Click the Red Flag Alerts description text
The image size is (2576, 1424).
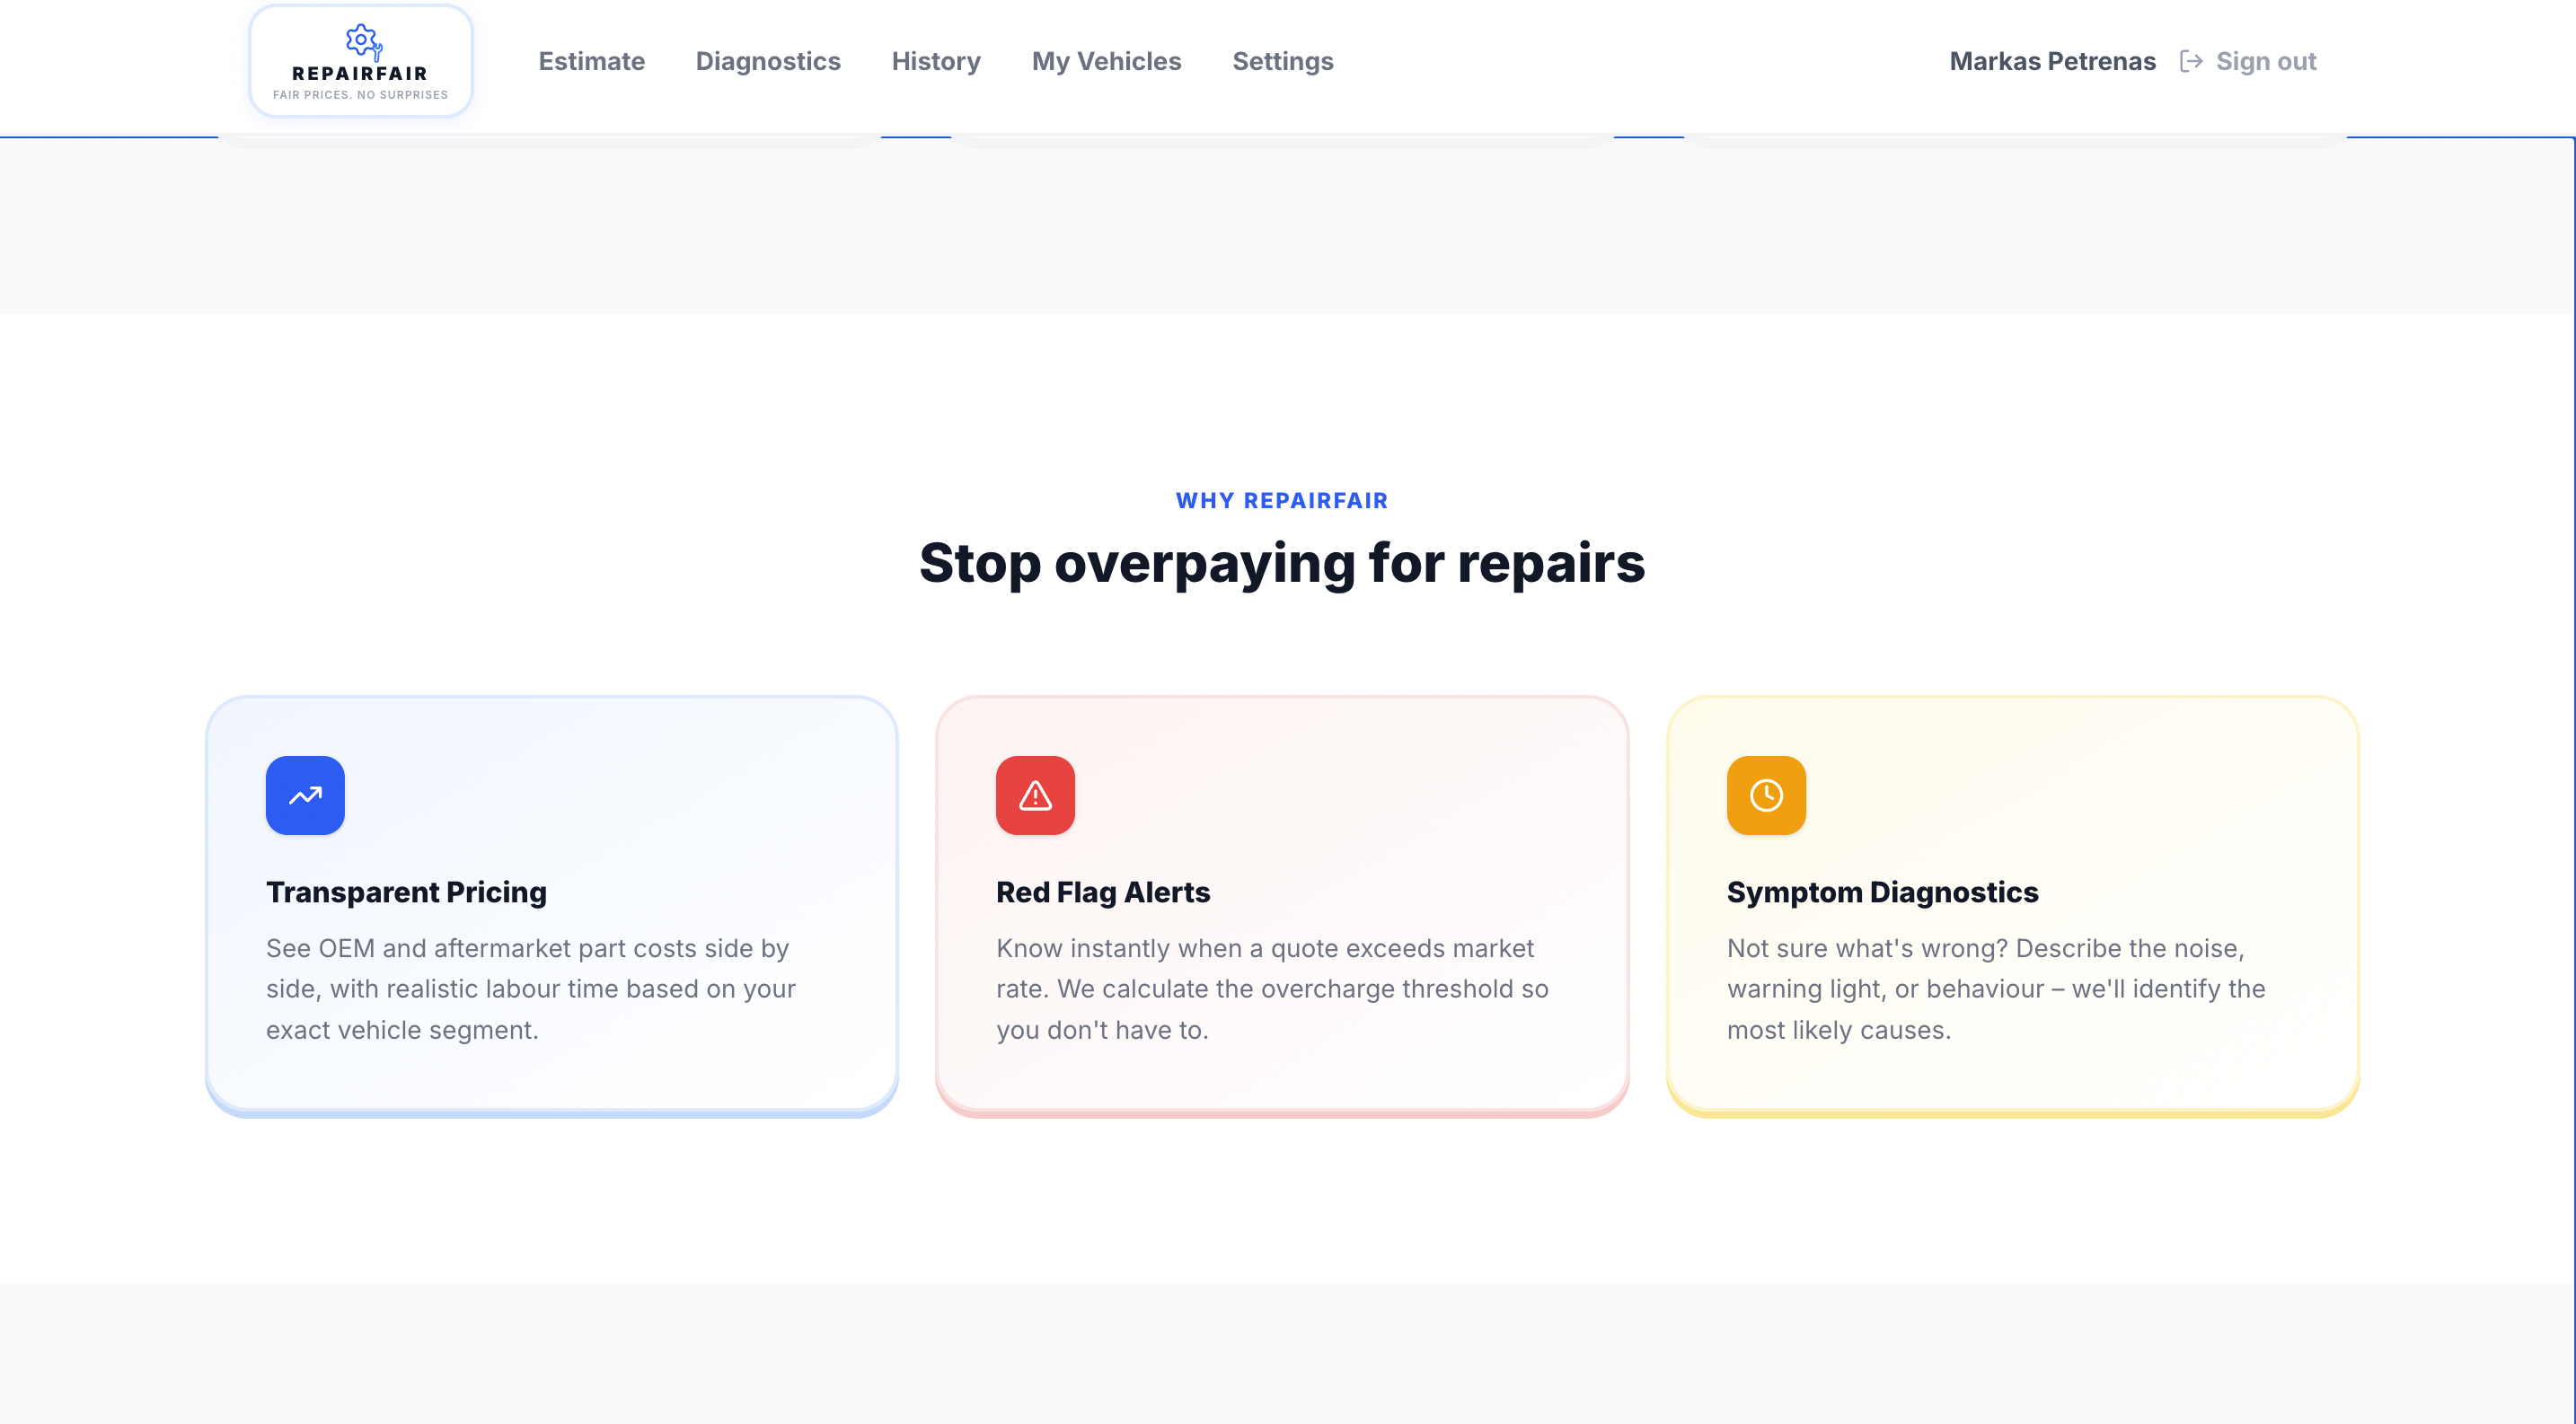(x=1271, y=989)
